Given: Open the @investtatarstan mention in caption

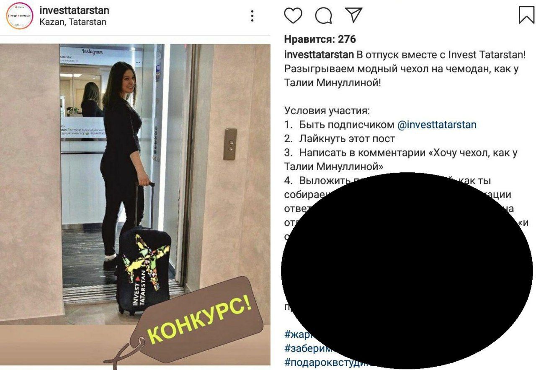Looking at the screenshot, I should 437,125.
